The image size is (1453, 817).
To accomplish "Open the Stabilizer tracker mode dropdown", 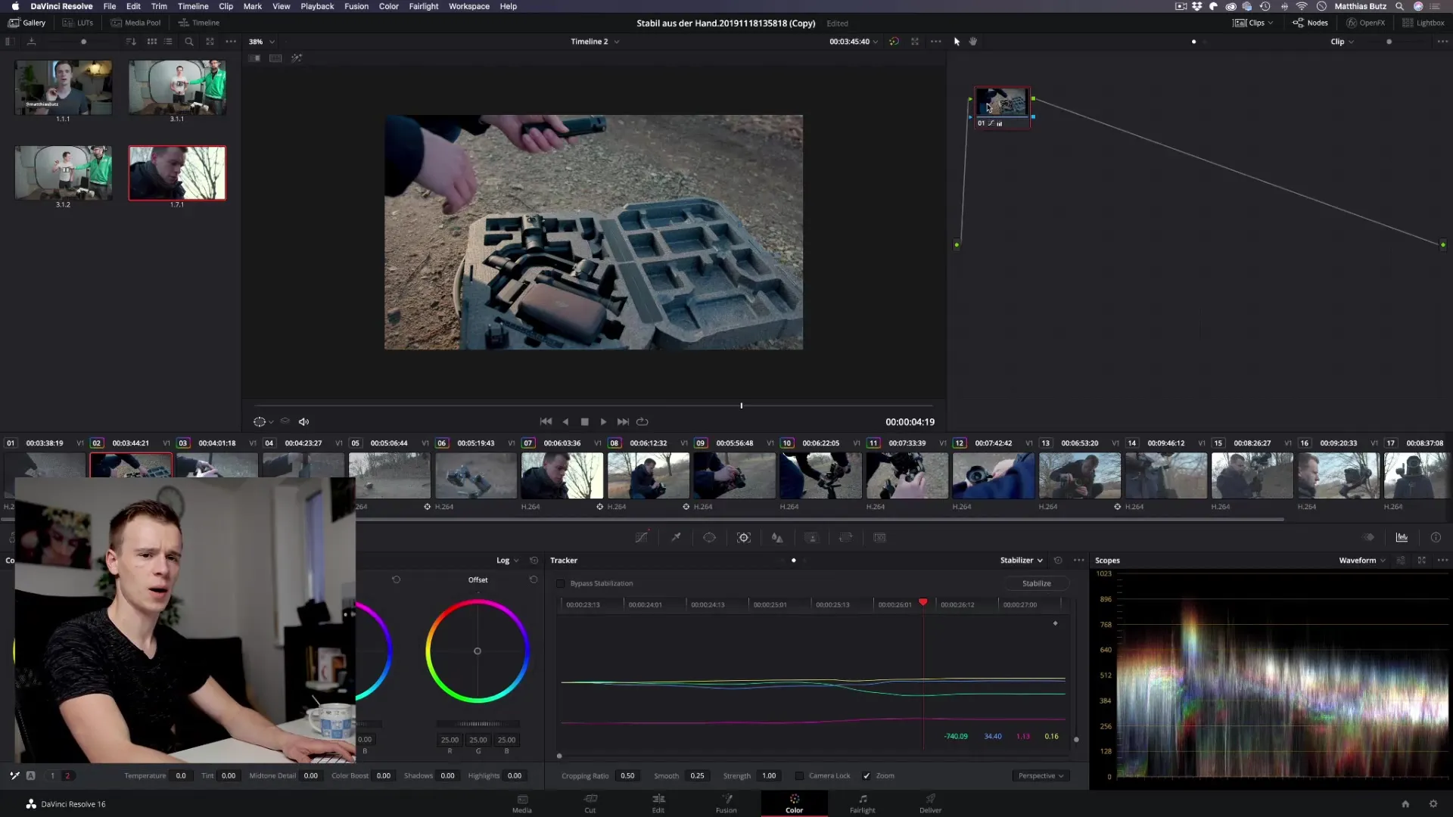I will tap(1021, 561).
